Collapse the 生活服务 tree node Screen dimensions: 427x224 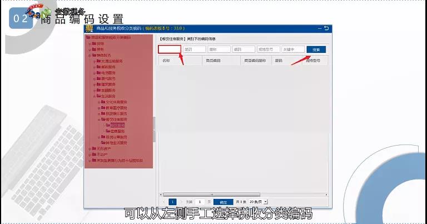[x=95, y=96]
